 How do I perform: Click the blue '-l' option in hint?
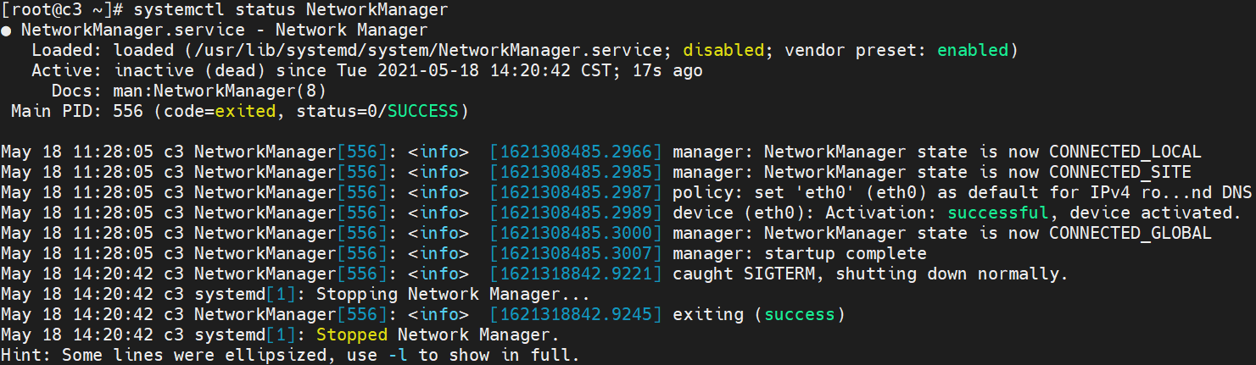pyautogui.click(x=397, y=355)
